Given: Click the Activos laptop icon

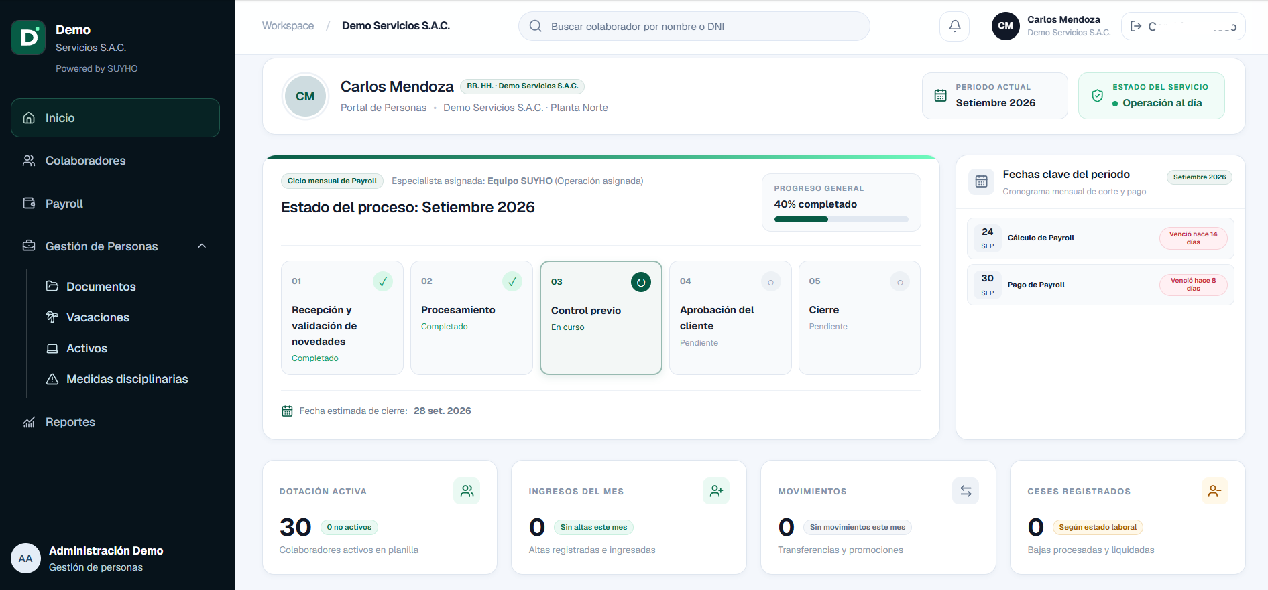Looking at the screenshot, I should pos(52,348).
